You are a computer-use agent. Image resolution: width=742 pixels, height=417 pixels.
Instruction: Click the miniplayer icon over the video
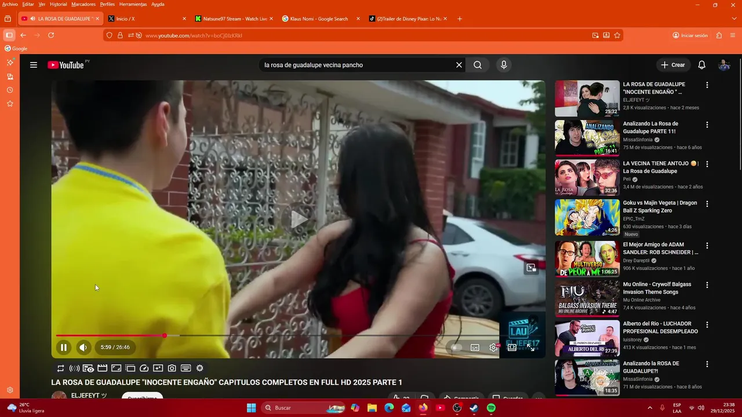tap(531, 268)
